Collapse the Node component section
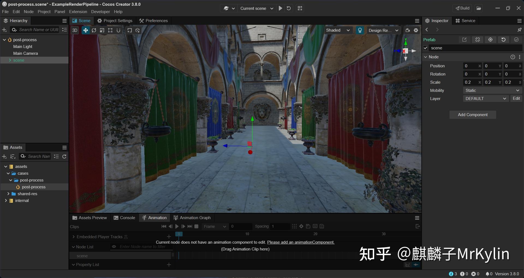Image resolution: width=524 pixels, height=278 pixels. pyautogui.click(x=426, y=57)
